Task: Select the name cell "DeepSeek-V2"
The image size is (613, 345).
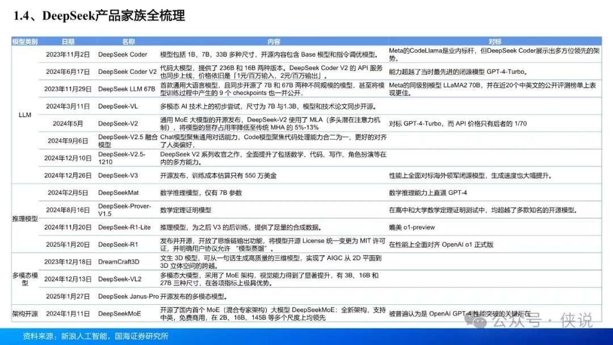Action: (118, 124)
